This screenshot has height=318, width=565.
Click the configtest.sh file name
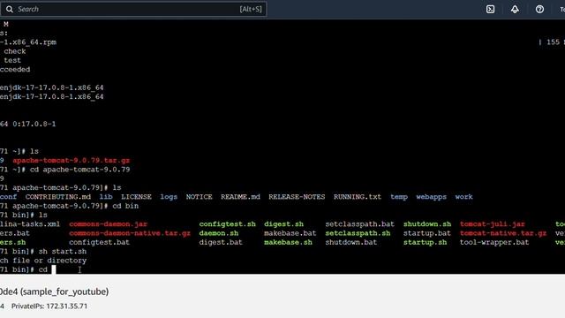[x=228, y=224]
